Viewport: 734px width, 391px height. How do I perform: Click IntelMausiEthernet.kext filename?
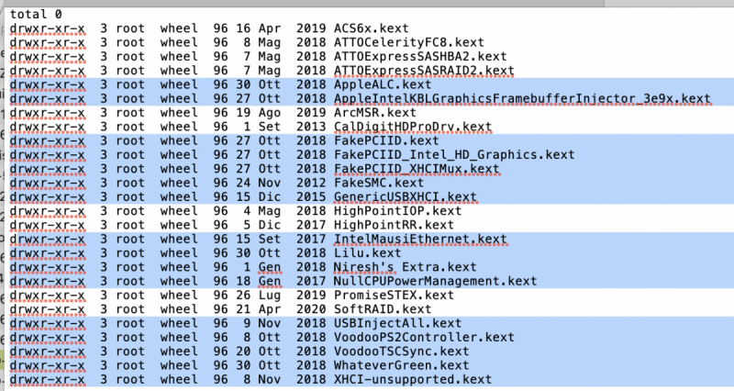pyautogui.click(x=420, y=240)
